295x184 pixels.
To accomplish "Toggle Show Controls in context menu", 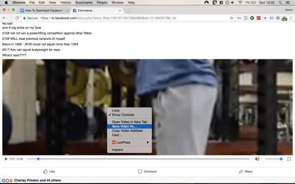I will point(129,115).
